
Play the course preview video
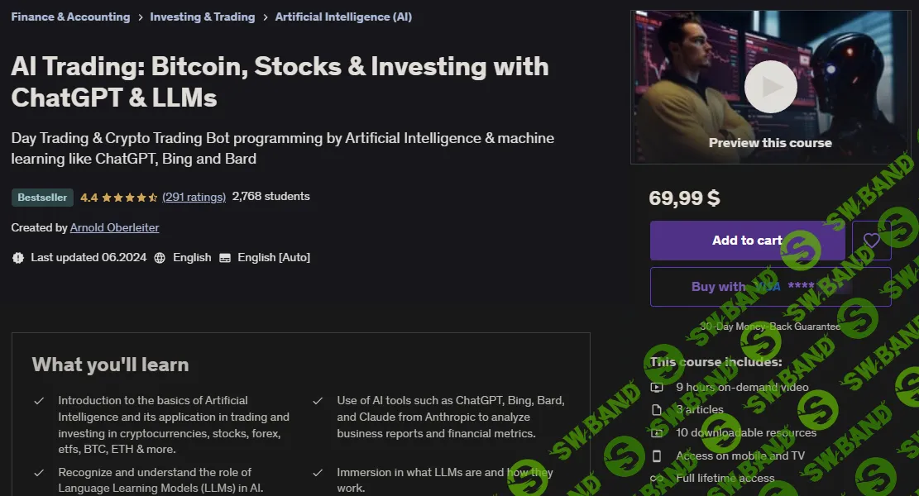[x=769, y=87]
